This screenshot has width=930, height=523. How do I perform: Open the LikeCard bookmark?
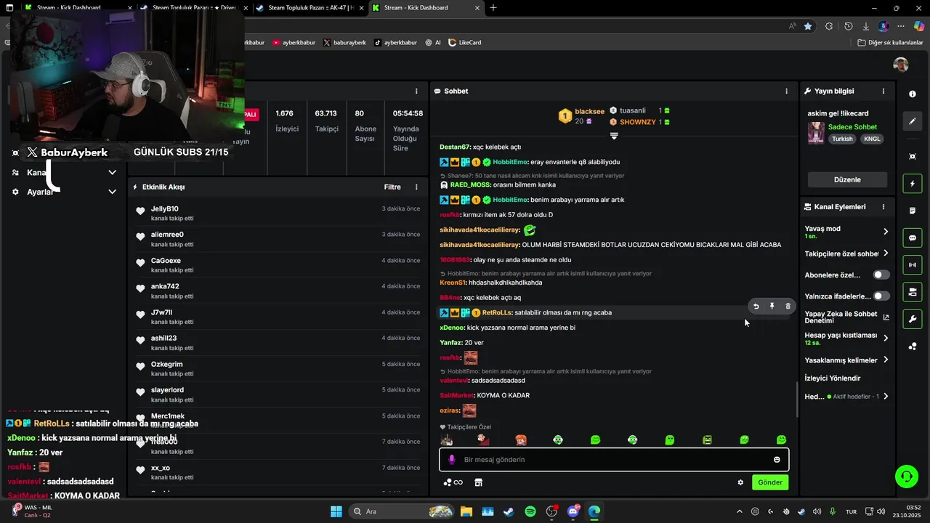coord(465,43)
